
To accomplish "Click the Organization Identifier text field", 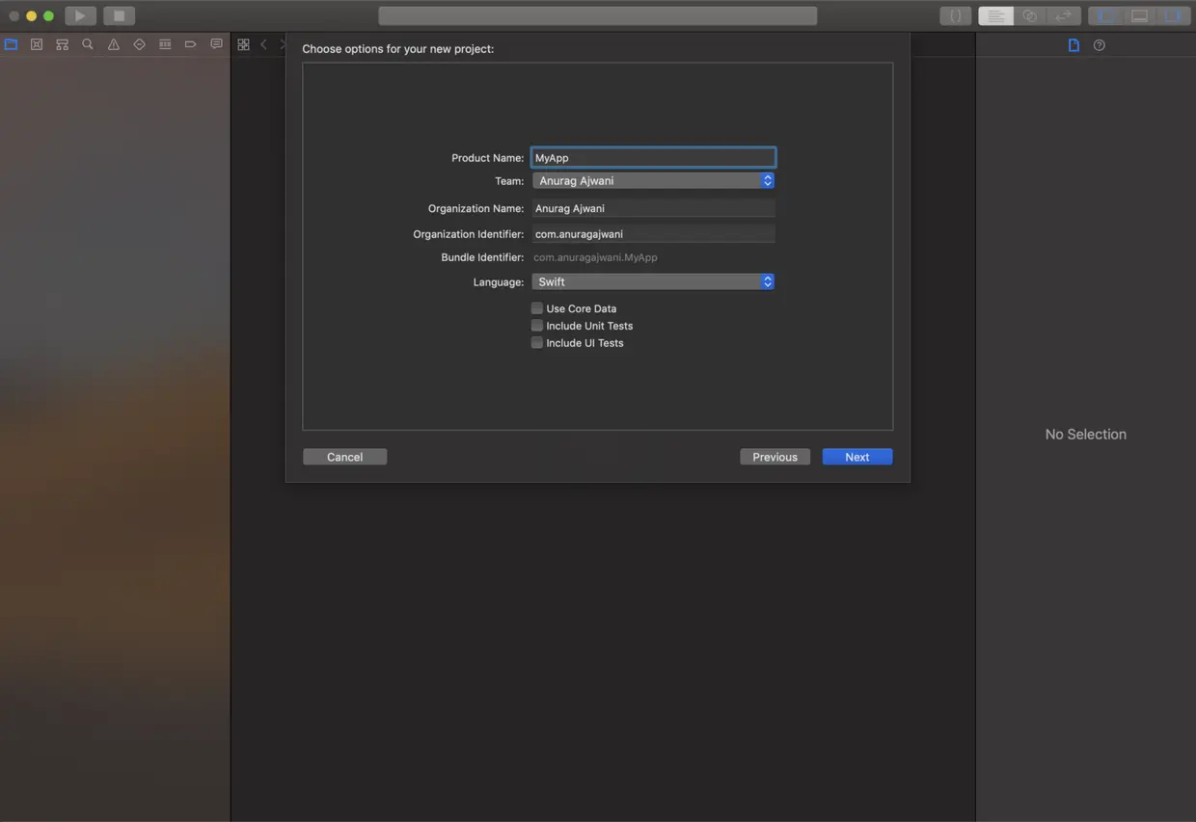I will pyautogui.click(x=653, y=233).
